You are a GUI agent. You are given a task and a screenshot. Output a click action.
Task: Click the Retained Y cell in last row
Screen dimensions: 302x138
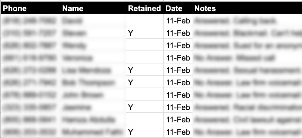145,132
